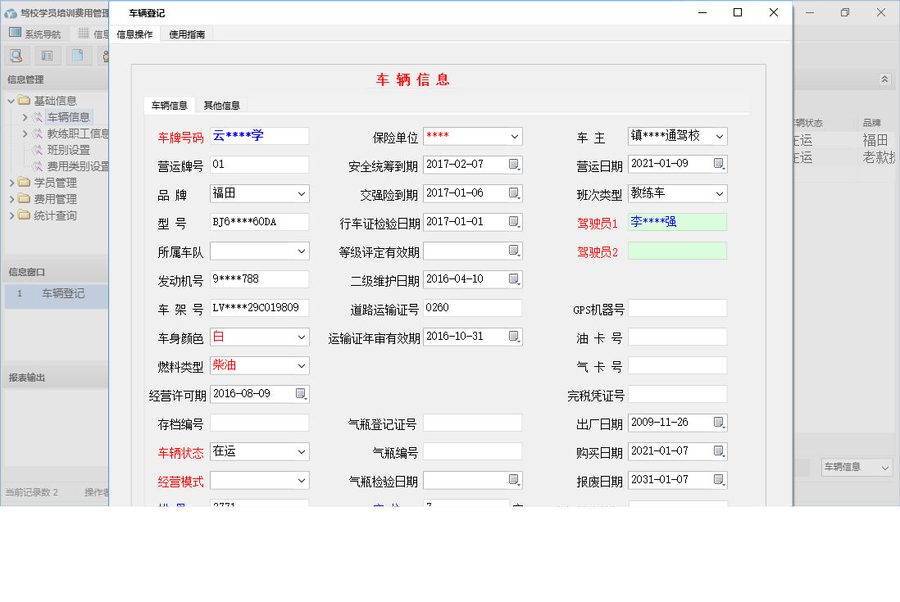The width and height of the screenshot is (900, 602).
Task: Open the document toolbar icon
Action: [77, 55]
